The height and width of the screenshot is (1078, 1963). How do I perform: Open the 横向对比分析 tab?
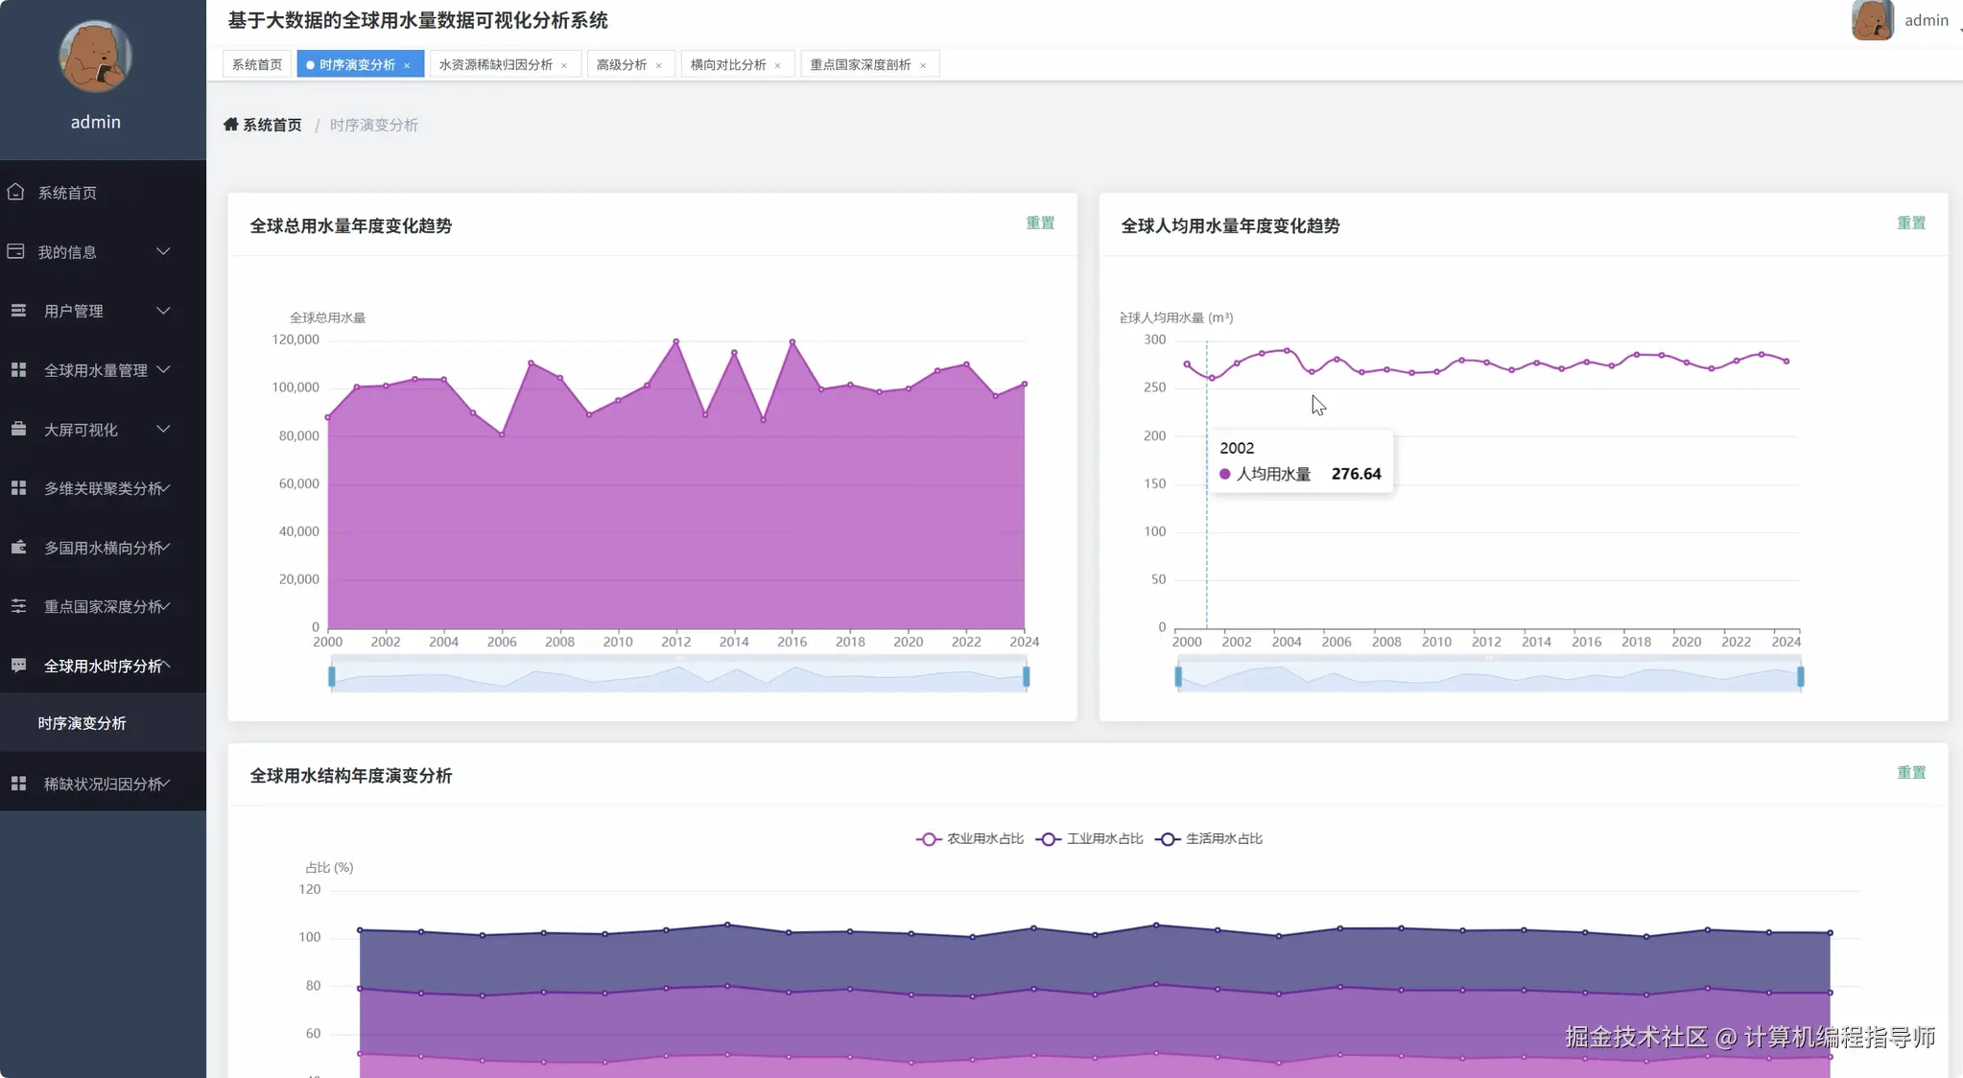[x=727, y=65]
